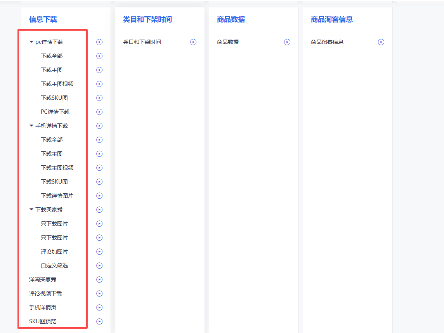Click the play icon beside 类目和下架时间

(x=193, y=42)
